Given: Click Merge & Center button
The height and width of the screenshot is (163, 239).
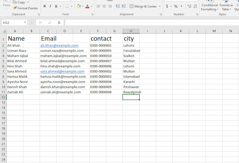Looking at the screenshot, I should pyautogui.click(x=143, y=6).
